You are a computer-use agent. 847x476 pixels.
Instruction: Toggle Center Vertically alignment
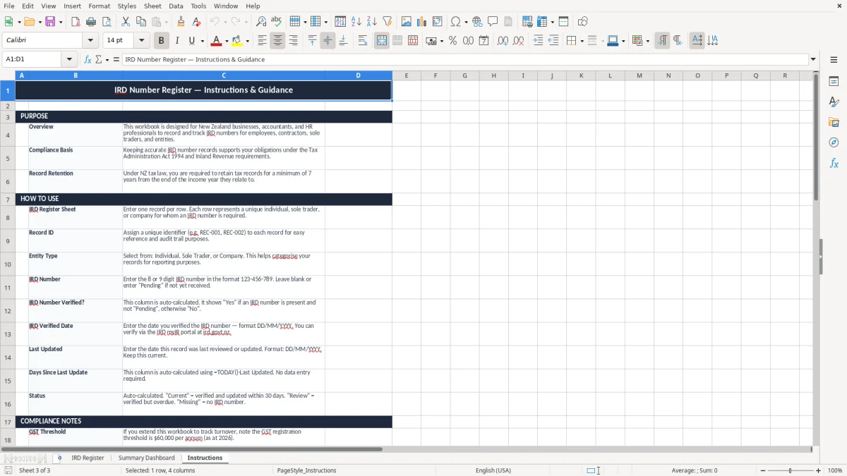click(x=328, y=41)
